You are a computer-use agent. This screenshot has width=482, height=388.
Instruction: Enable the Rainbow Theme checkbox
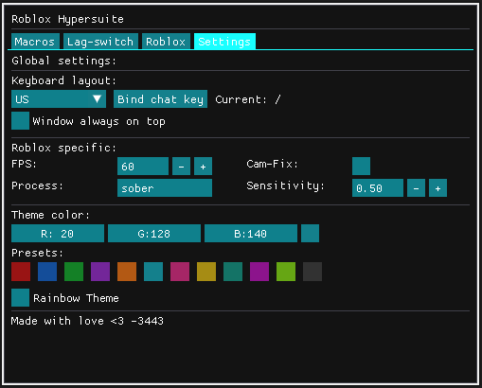coord(20,297)
